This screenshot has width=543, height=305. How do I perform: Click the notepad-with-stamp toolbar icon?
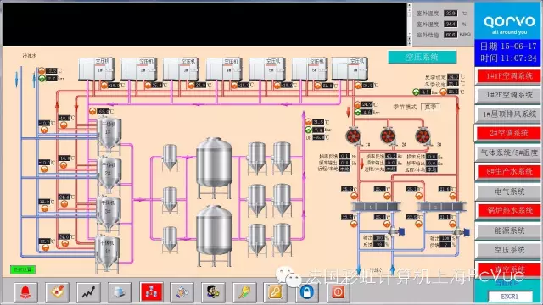tap(58, 292)
